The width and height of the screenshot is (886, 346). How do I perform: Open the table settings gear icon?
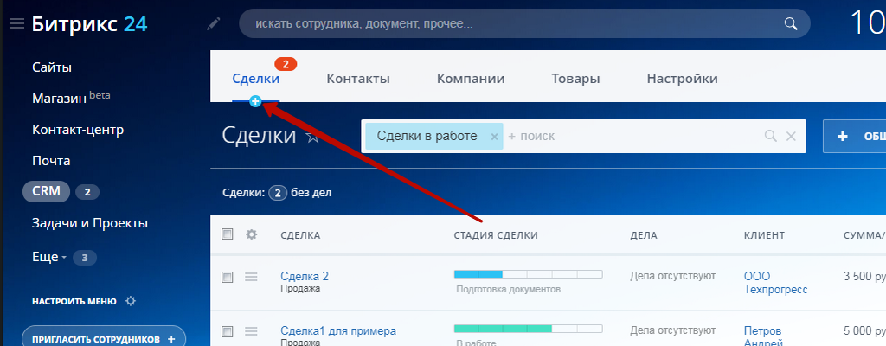click(x=252, y=234)
